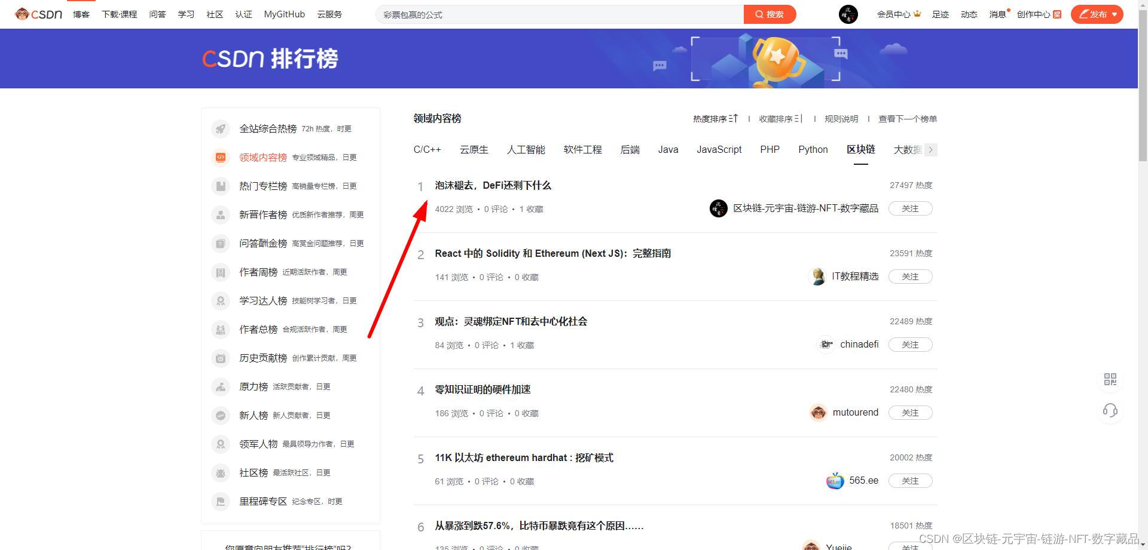Open the 云服务 nav item
1148x550 pixels.
pos(329,14)
